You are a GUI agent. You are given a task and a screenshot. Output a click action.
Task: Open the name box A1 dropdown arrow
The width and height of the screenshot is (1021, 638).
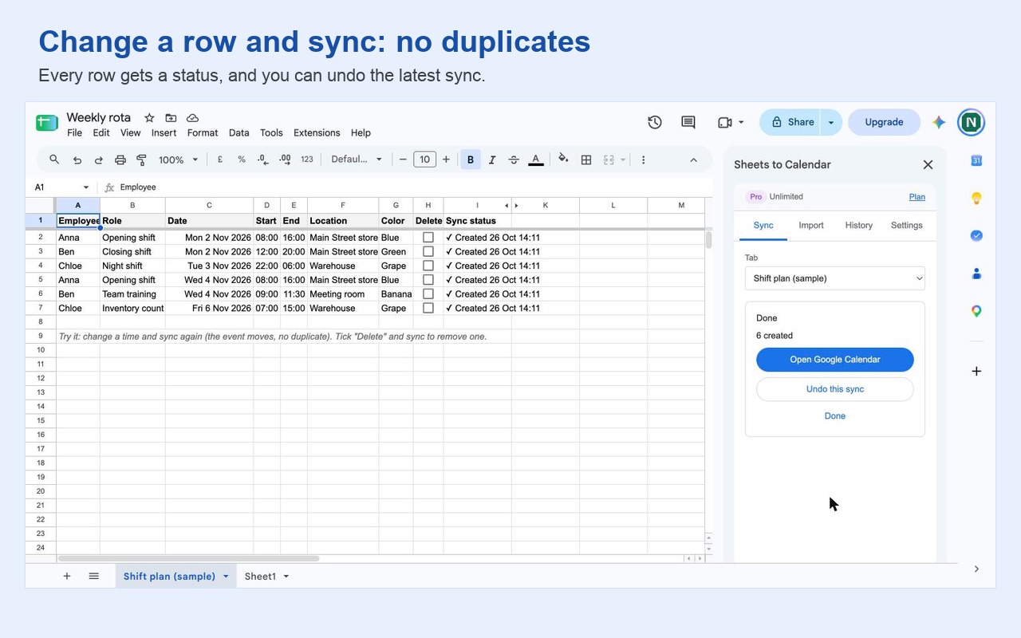85,187
